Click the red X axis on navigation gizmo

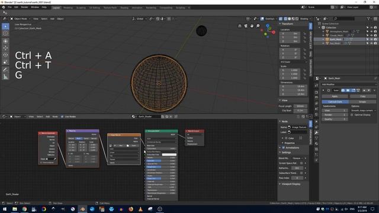pos(274,32)
